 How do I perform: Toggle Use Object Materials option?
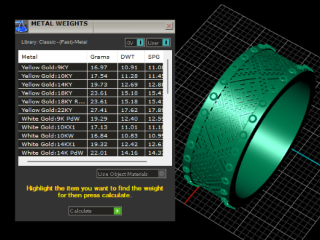(x=131, y=174)
